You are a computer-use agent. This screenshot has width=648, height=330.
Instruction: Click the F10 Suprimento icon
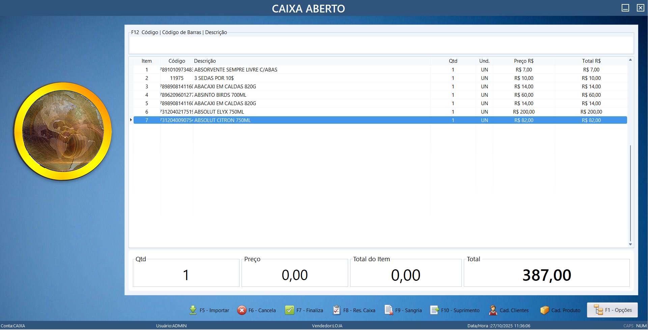tap(434, 310)
